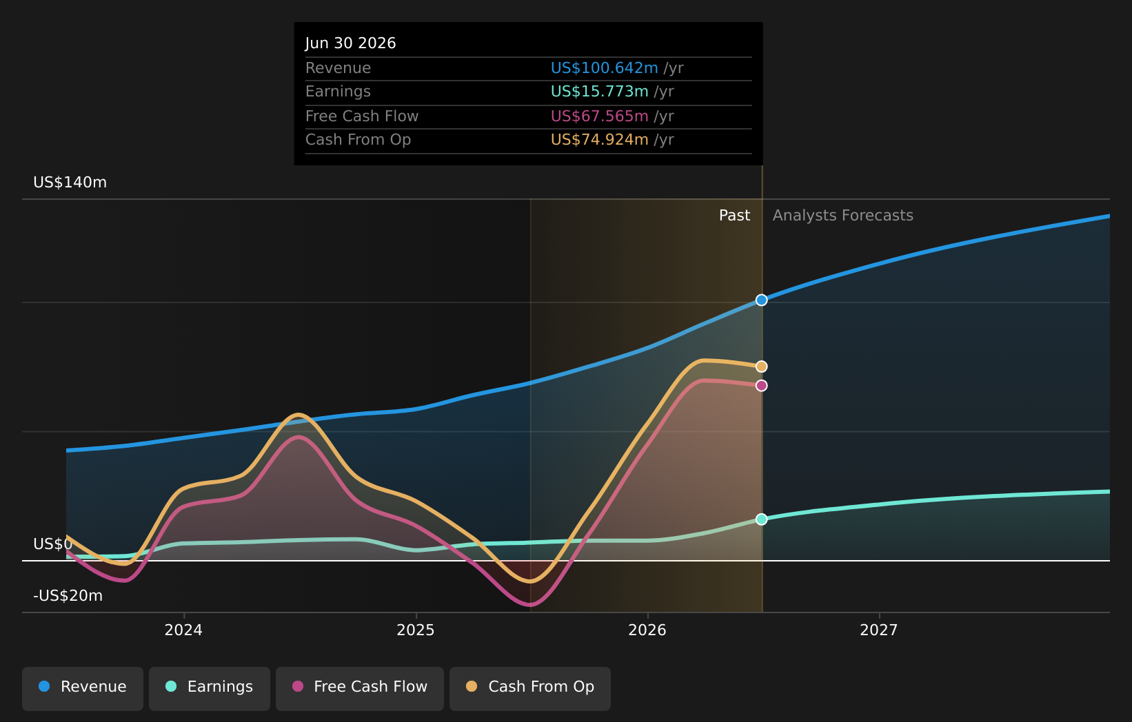Click the Free Cash Flow label in tooltip
The height and width of the screenshot is (722, 1132).
[362, 116]
